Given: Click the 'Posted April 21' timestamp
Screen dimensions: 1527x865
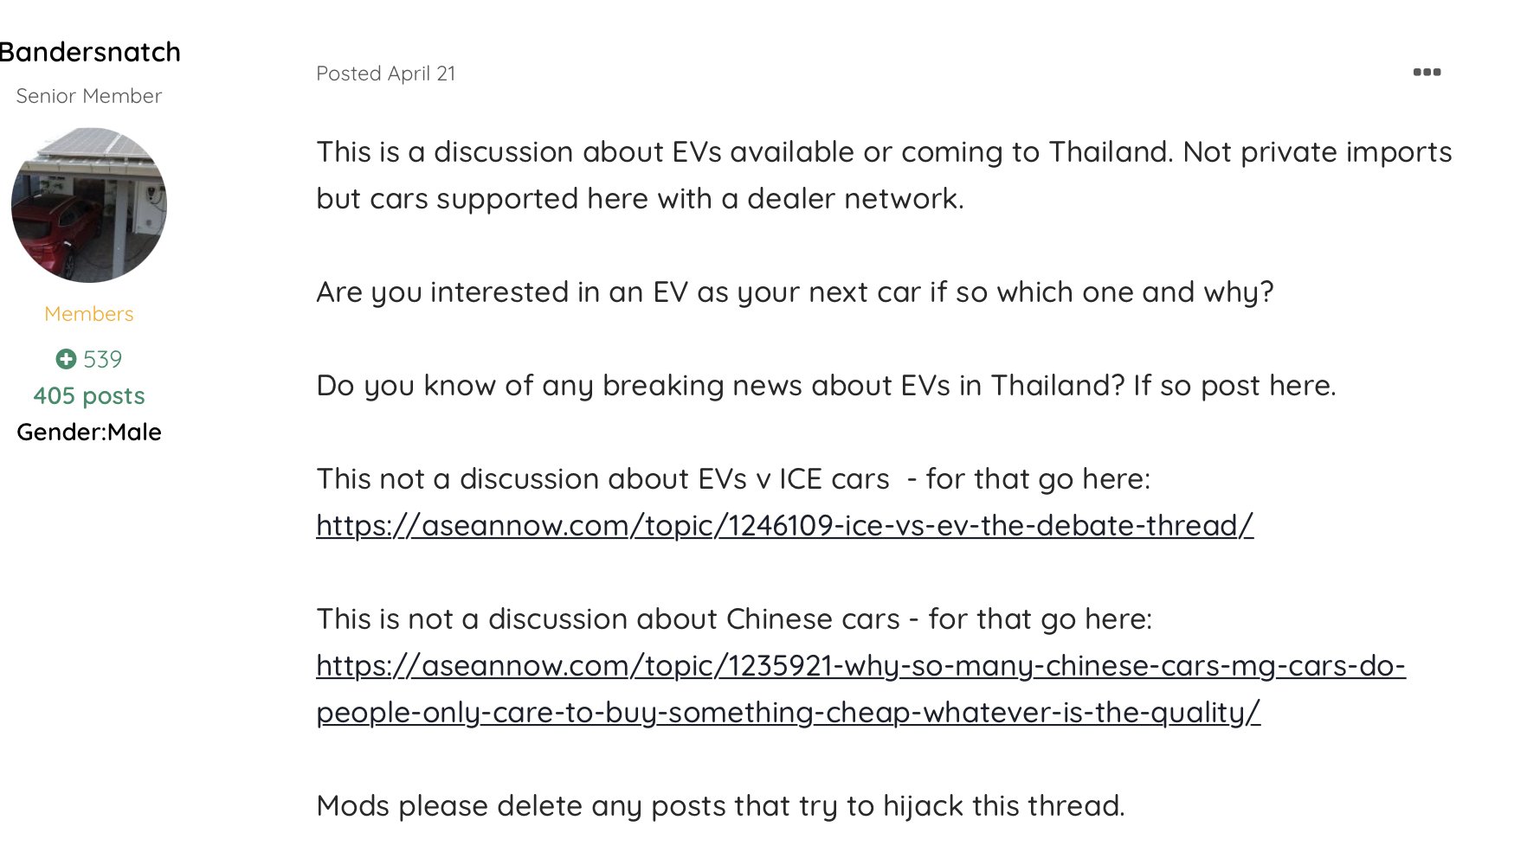Looking at the screenshot, I should tap(386, 74).
